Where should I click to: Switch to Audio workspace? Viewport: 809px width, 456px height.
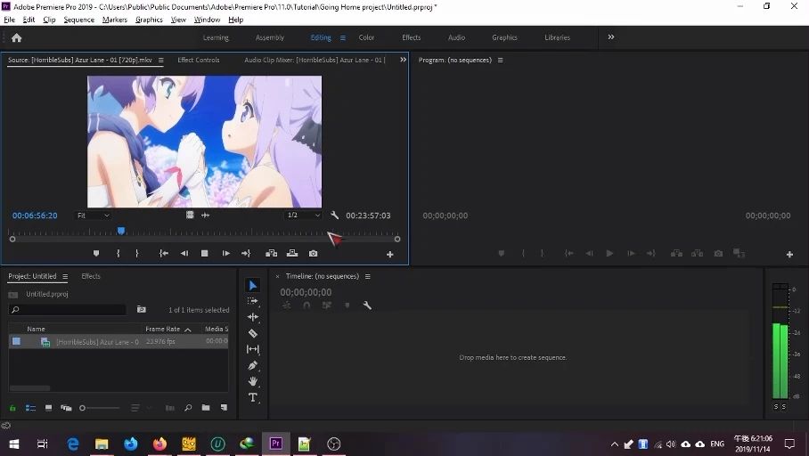pyautogui.click(x=456, y=37)
